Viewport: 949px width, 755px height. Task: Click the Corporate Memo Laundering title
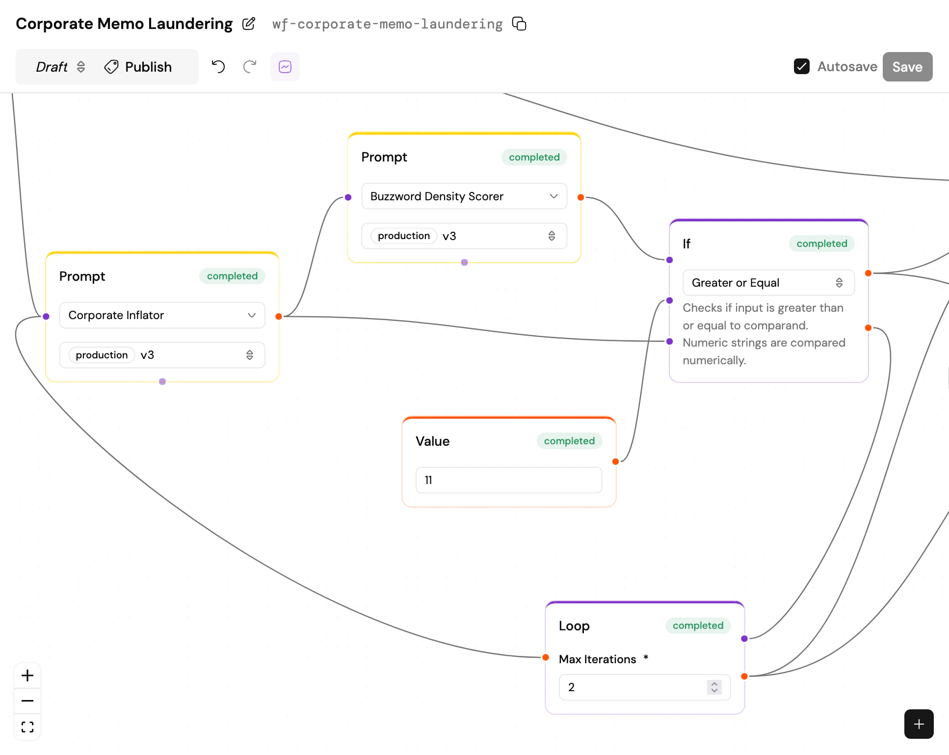(x=124, y=24)
